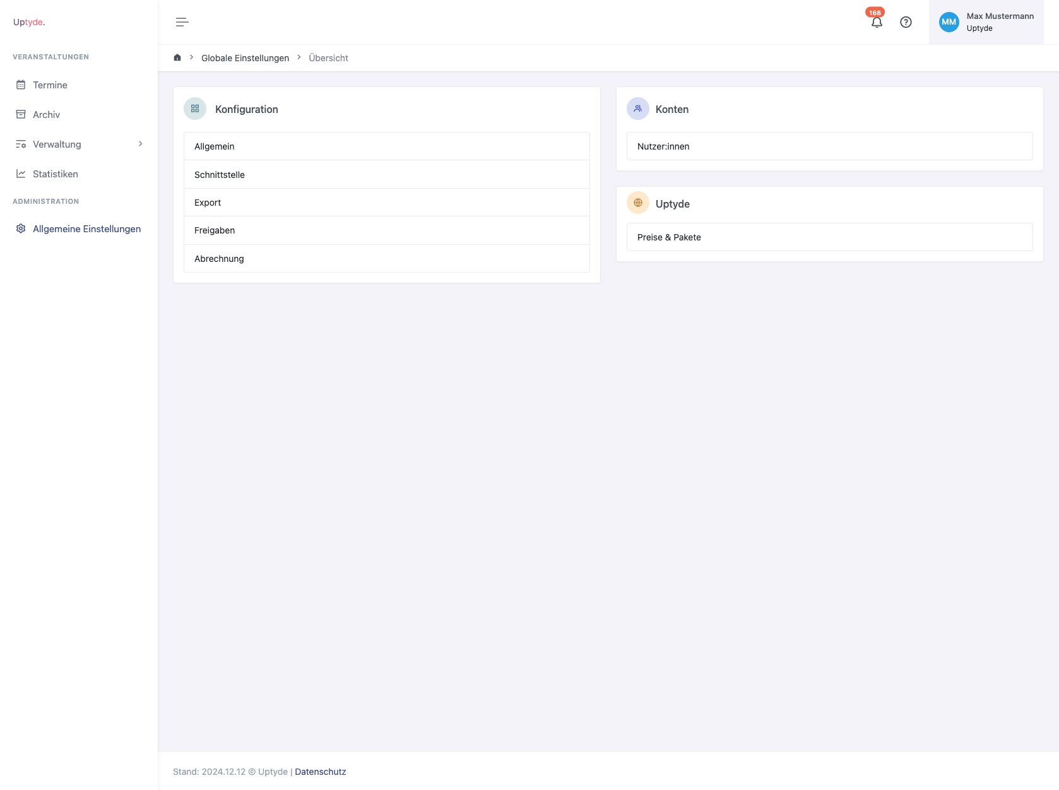This screenshot has height=790, width=1059.
Task: Click the Uptyde globe icon
Action: 638,203
